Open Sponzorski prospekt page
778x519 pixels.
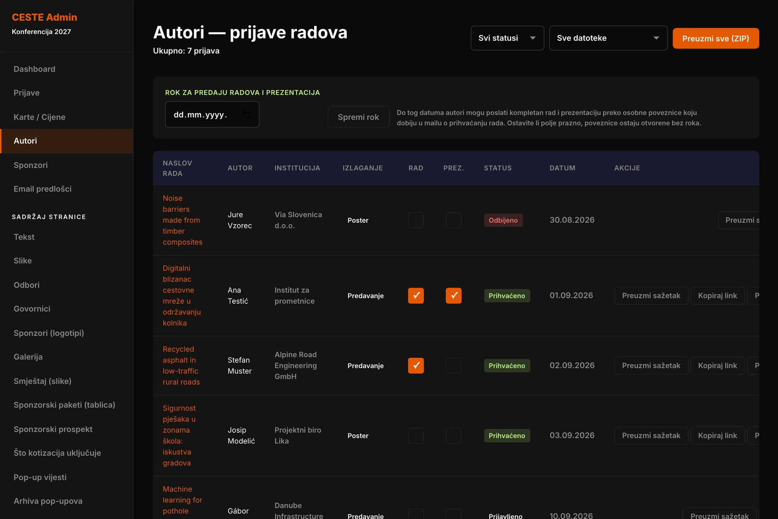click(66, 429)
